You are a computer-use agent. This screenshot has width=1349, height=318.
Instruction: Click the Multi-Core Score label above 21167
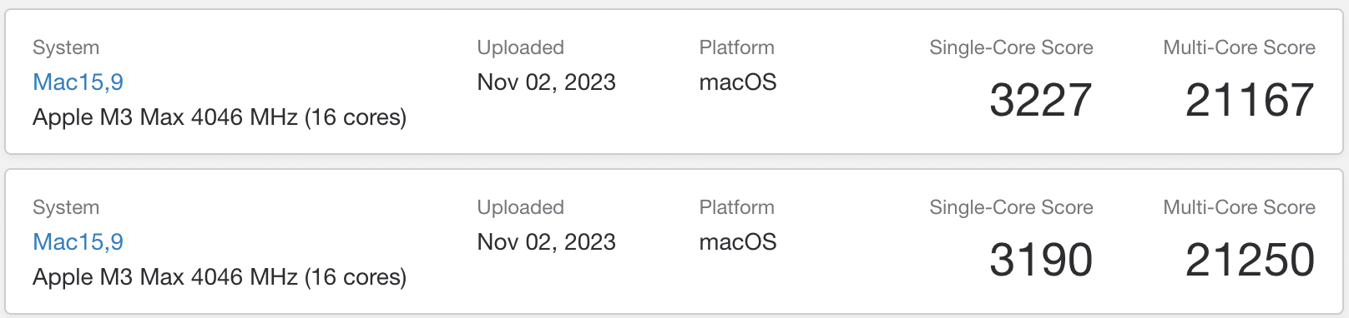click(x=1239, y=47)
